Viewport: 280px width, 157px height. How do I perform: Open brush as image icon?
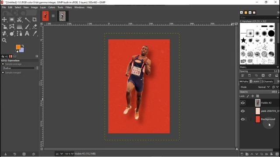[x=276, y=75]
